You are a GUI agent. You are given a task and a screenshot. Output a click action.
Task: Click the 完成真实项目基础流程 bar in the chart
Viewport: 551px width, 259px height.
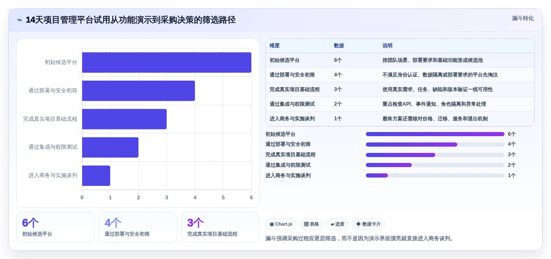tap(124, 119)
